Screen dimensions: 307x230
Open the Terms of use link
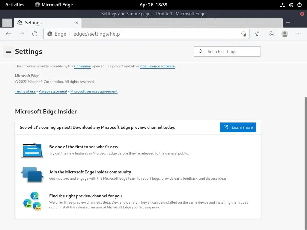[25, 91]
